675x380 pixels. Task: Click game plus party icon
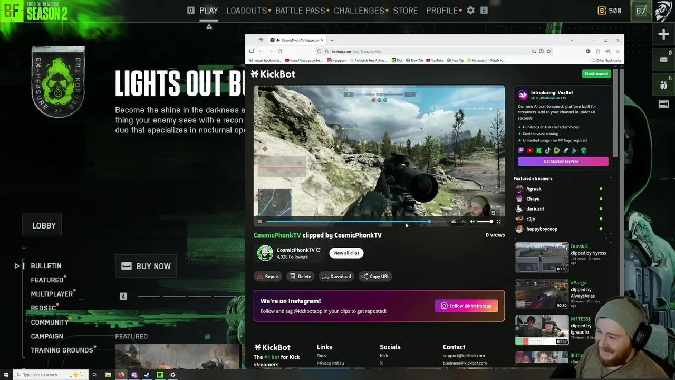point(664,34)
